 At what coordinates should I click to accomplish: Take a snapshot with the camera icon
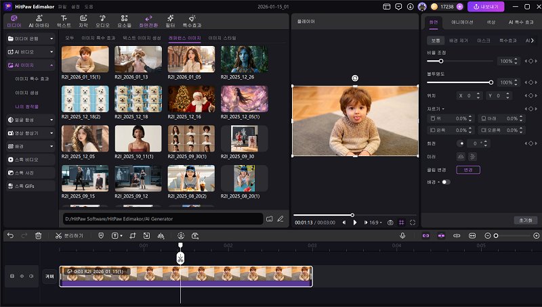[390, 222]
